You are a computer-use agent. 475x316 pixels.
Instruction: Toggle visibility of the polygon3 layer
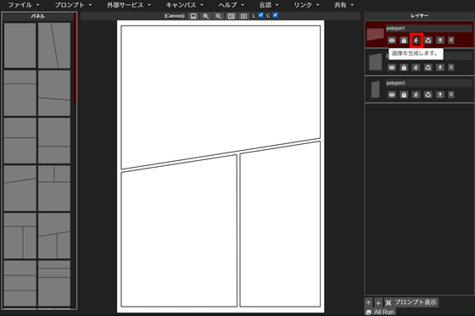point(392,95)
